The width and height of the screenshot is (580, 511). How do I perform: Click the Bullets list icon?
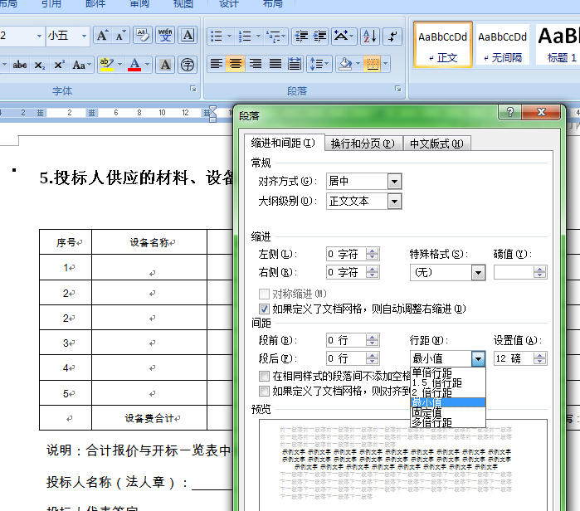217,36
